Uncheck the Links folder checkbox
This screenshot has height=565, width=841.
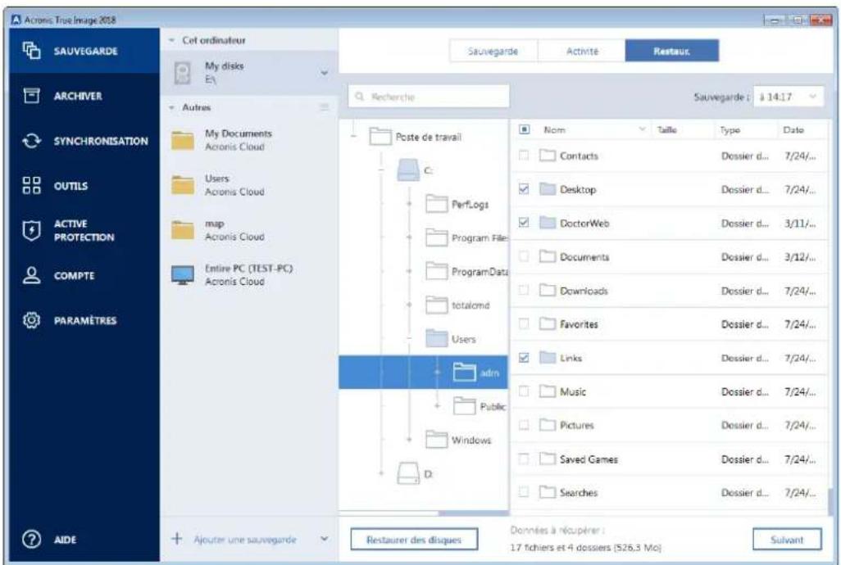click(x=524, y=357)
